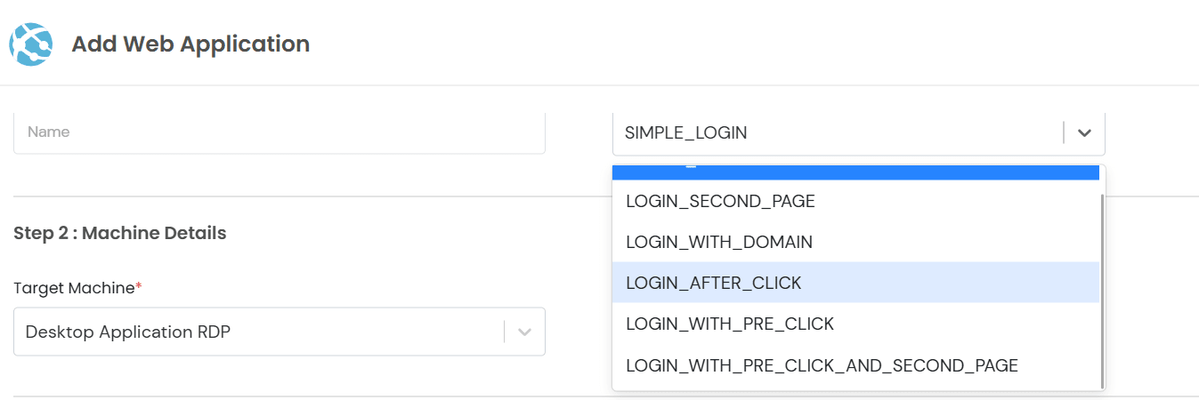Click the separator beside Target Machine chevron
1199x400 pixels.
pyautogui.click(x=505, y=332)
